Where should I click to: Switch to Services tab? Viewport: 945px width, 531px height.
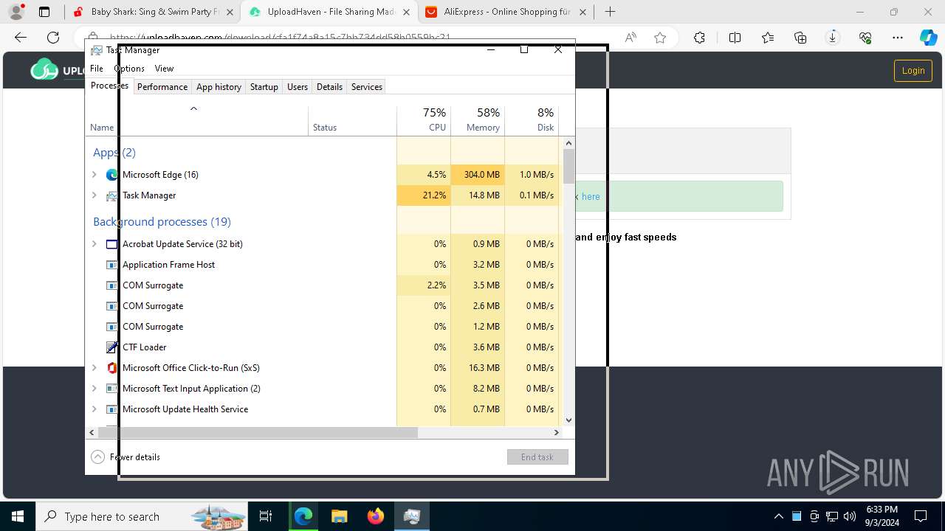(x=367, y=87)
